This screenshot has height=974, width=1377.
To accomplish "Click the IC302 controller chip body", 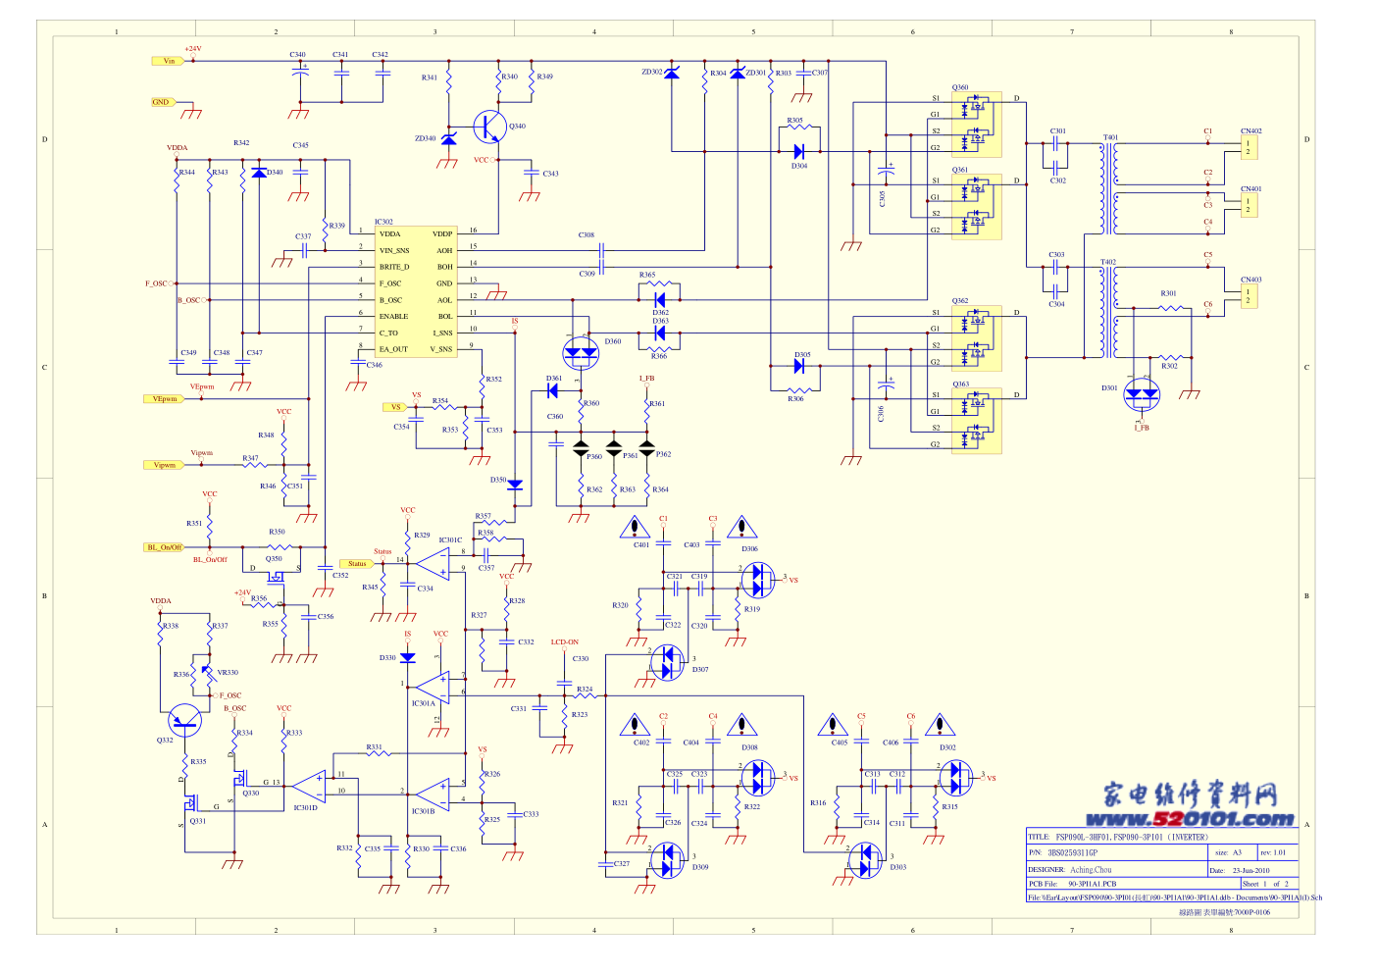I will (x=416, y=291).
